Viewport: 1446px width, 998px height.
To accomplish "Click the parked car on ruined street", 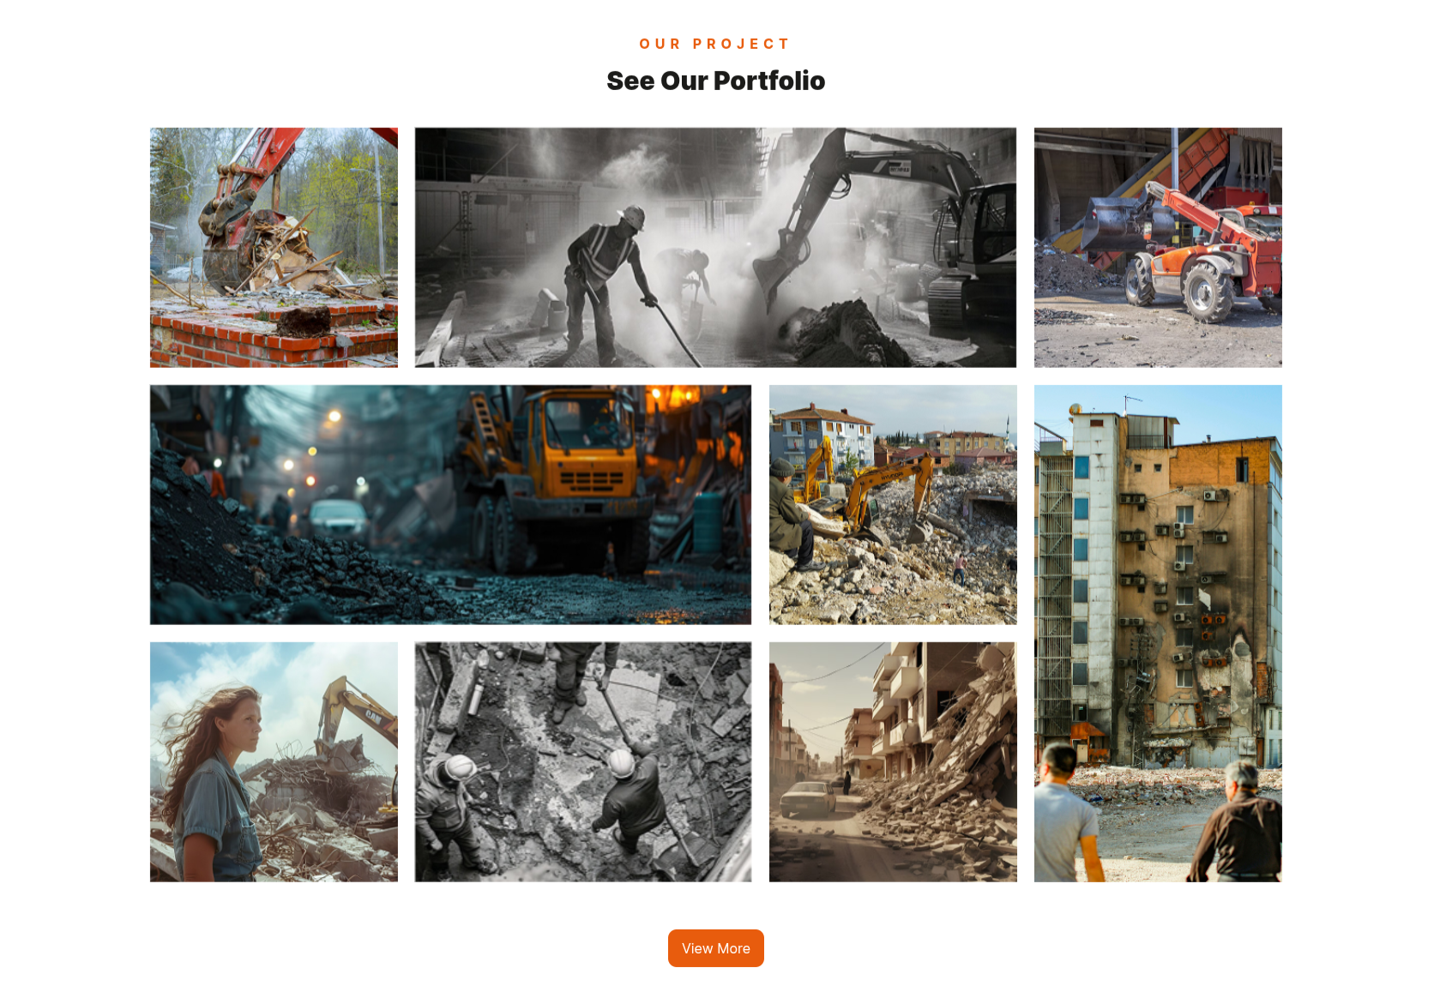I will coord(807,798).
